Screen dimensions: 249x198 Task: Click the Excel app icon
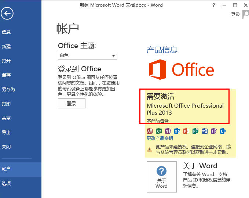tap(159, 131)
